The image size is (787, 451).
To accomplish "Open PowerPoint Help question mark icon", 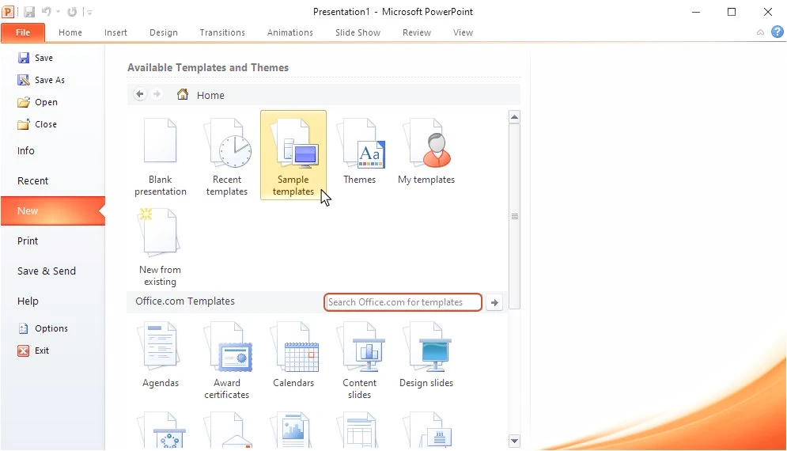I will pyautogui.click(x=778, y=32).
